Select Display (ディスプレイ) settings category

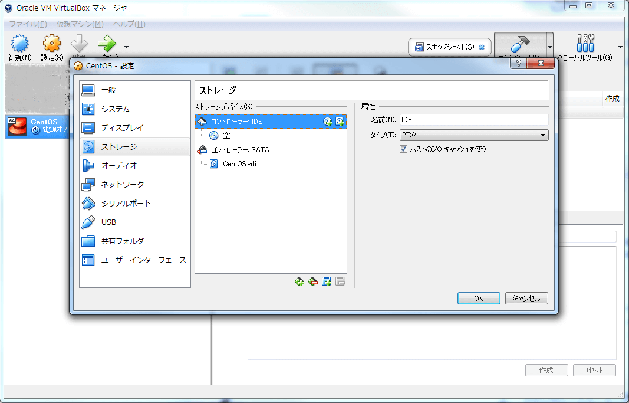(x=135, y=127)
